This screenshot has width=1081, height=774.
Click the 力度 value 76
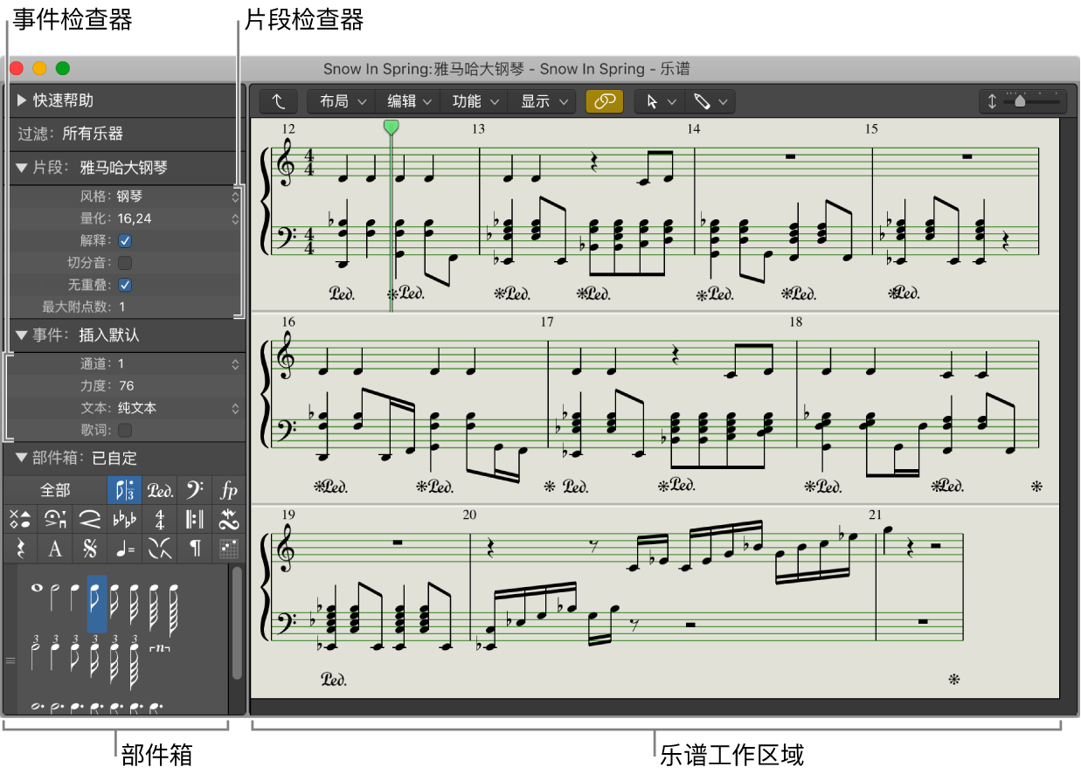pyautogui.click(x=126, y=386)
